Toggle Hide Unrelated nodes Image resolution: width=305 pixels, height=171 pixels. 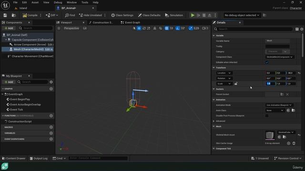click(91, 15)
